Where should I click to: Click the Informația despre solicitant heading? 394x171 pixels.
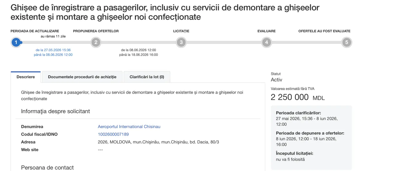[55, 111]
